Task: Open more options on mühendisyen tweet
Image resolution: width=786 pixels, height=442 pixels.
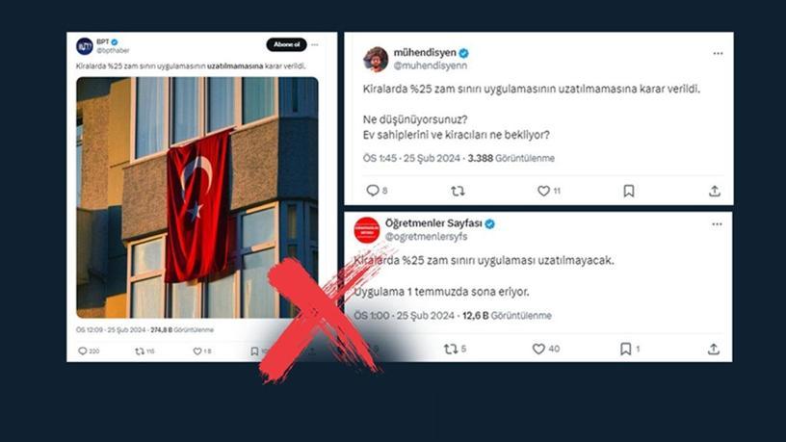Action: point(718,53)
